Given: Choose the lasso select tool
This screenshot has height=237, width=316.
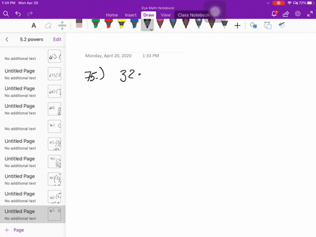Looking at the screenshot, I should pyautogui.click(x=48, y=26).
